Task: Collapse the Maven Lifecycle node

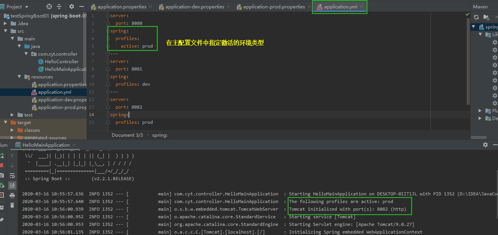Action: pos(480,34)
